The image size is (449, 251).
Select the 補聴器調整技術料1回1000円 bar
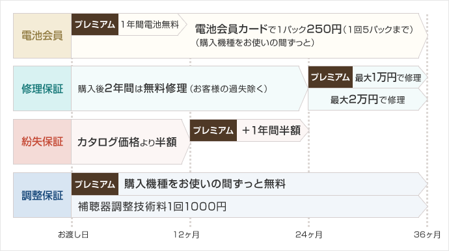[x=249, y=206]
